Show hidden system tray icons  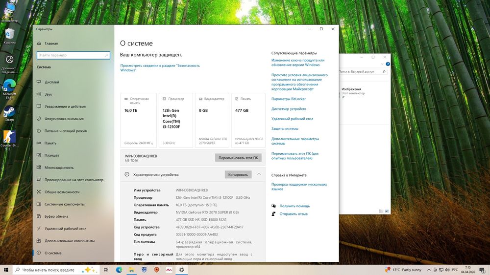(429, 270)
